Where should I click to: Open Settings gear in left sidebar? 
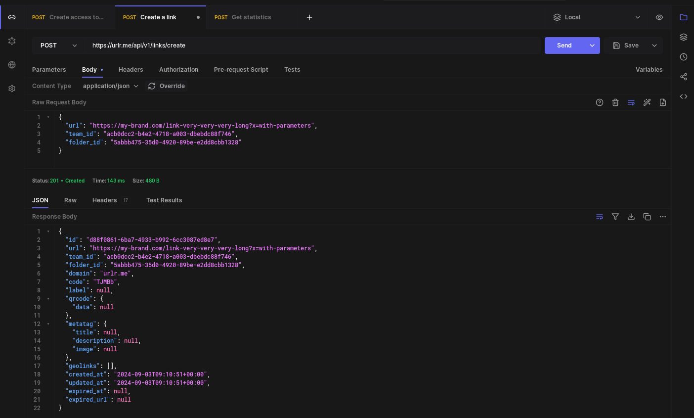click(x=12, y=89)
